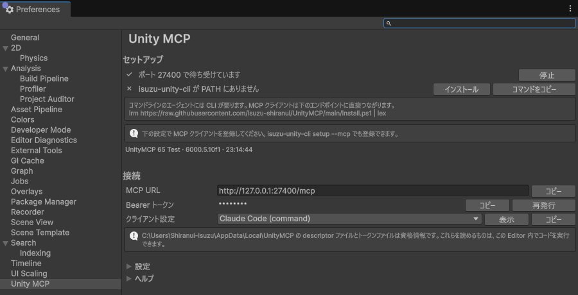Open the Claude Code (command) dropdown
Viewport: 578px width, 295px height.
[349, 219]
